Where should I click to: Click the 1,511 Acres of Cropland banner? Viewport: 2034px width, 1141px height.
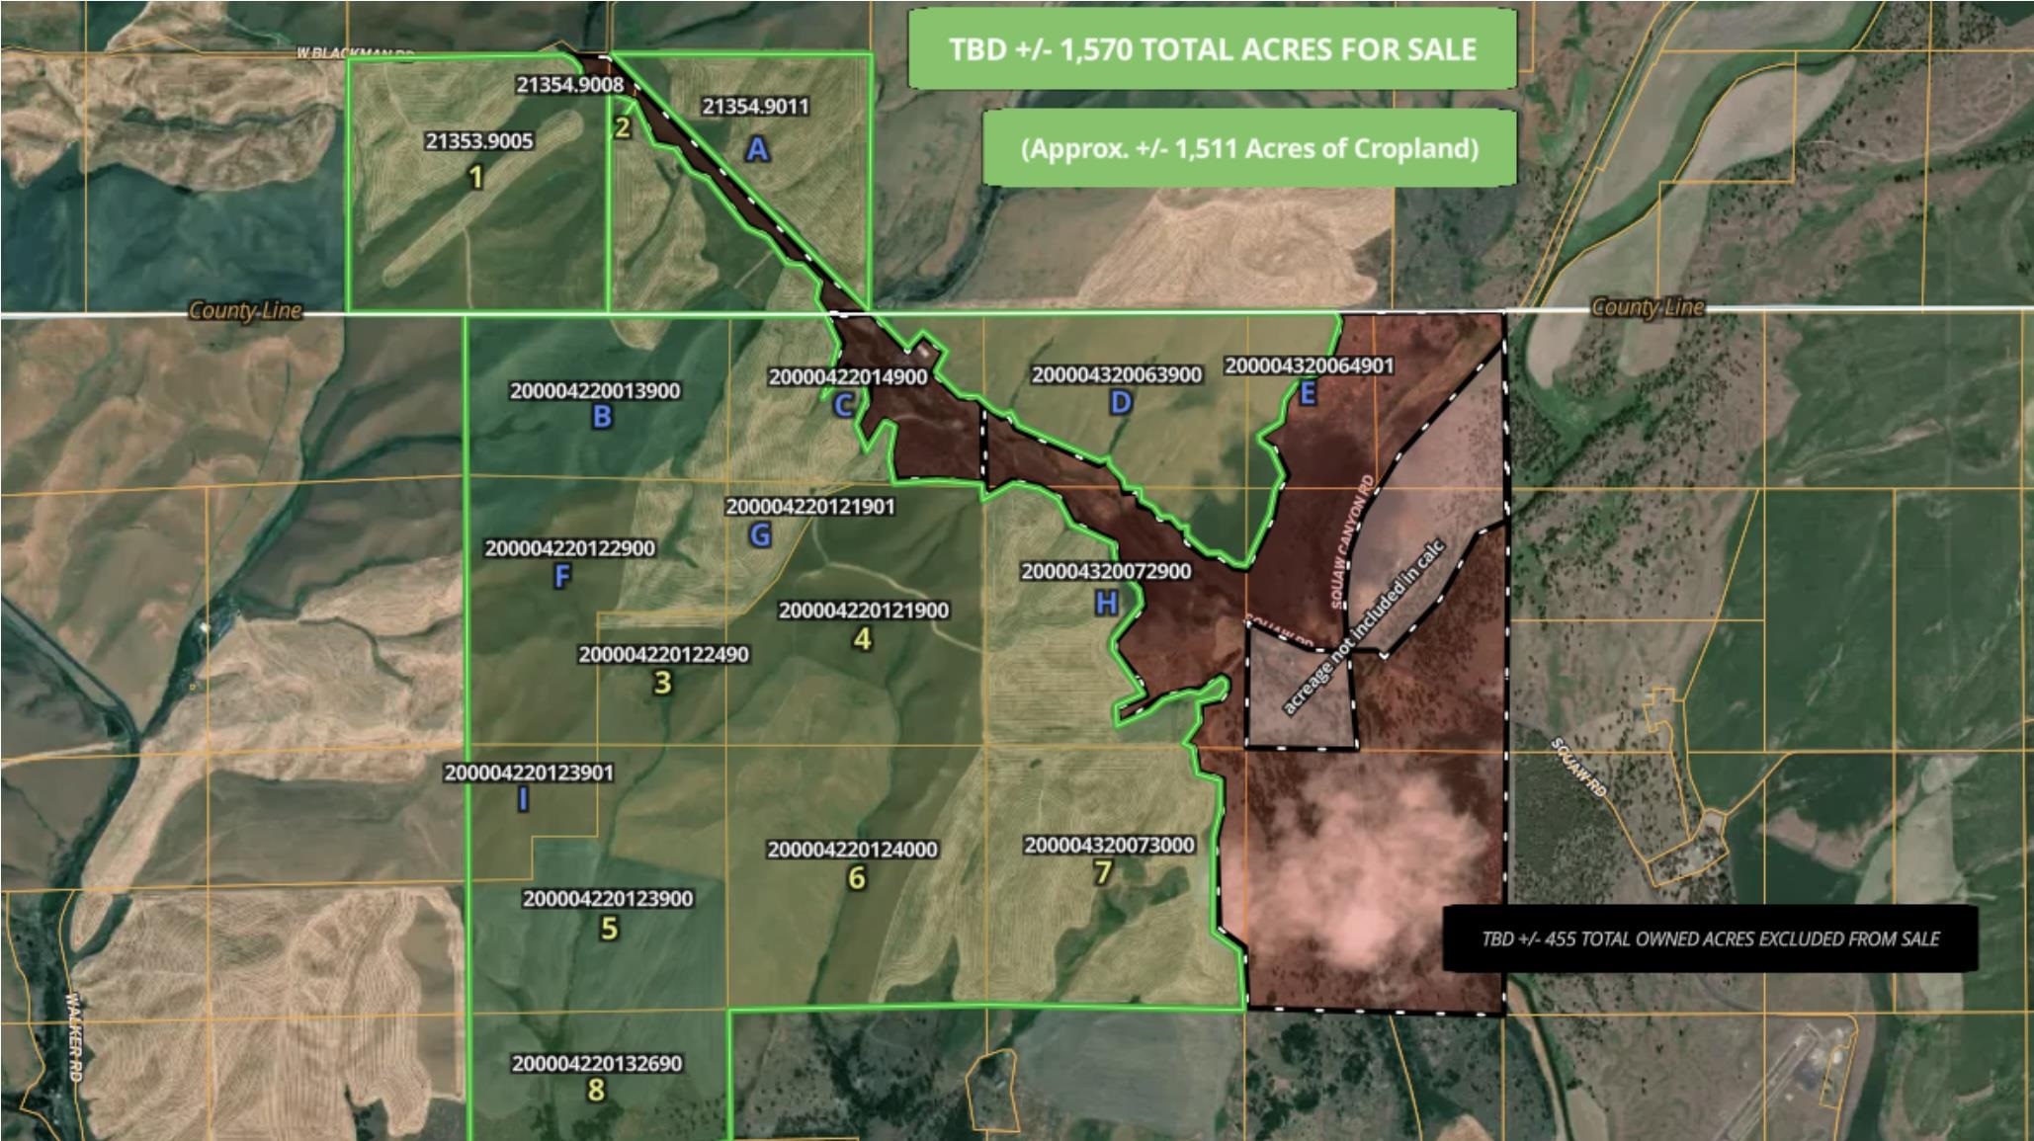click(1249, 148)
